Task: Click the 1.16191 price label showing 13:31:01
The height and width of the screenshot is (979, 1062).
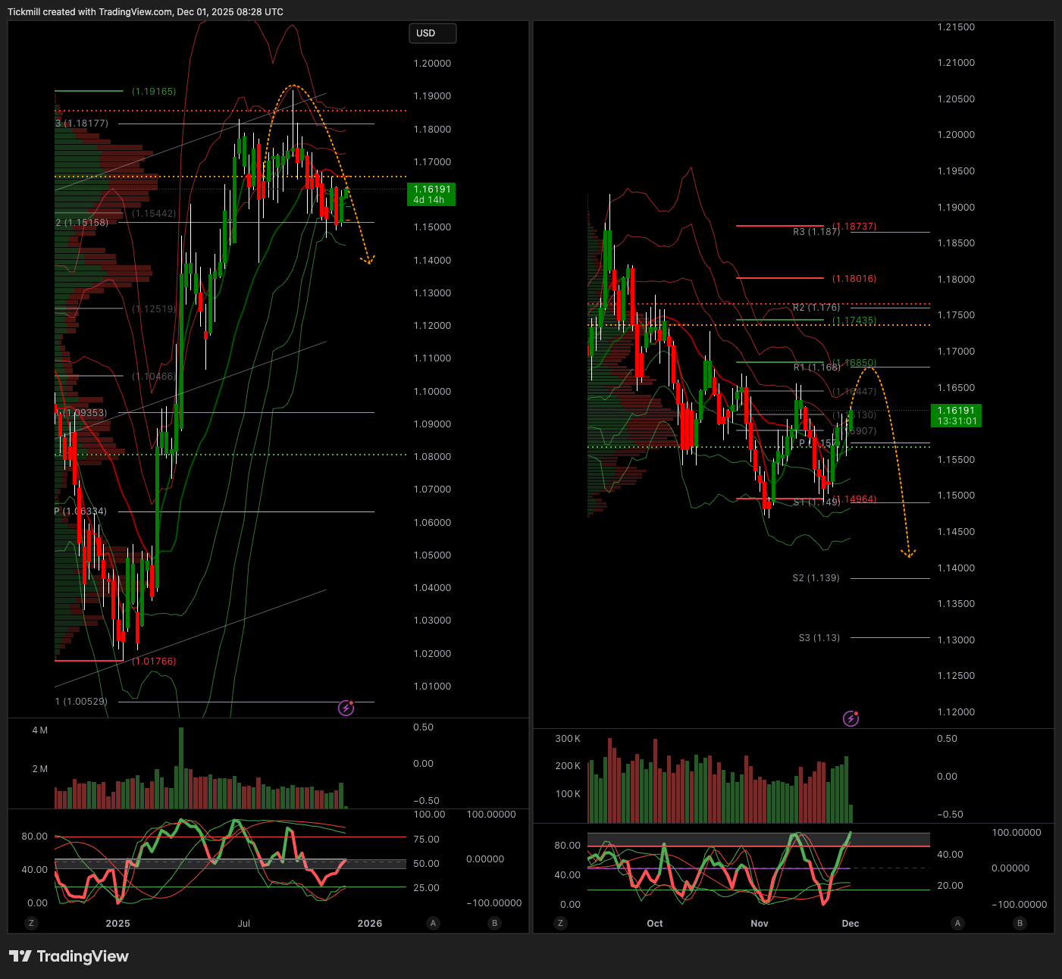Action: point(956,416)
